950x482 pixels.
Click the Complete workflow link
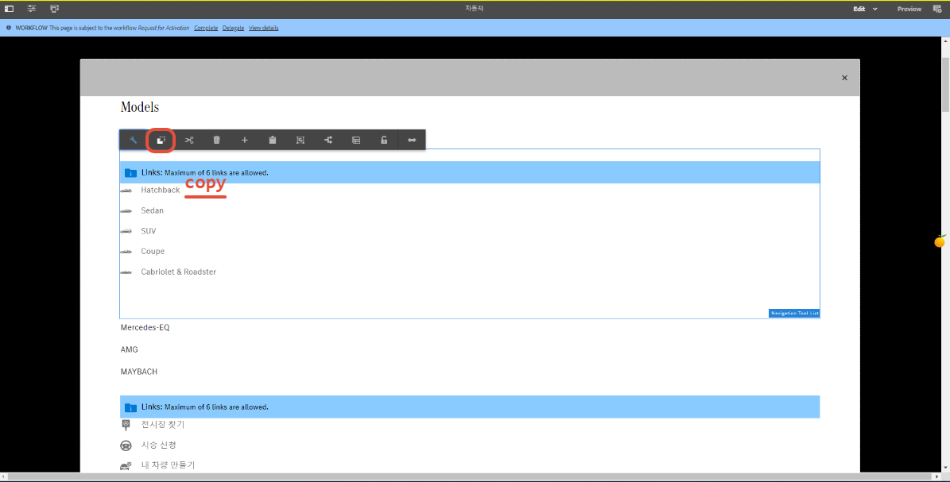(206, 28)
